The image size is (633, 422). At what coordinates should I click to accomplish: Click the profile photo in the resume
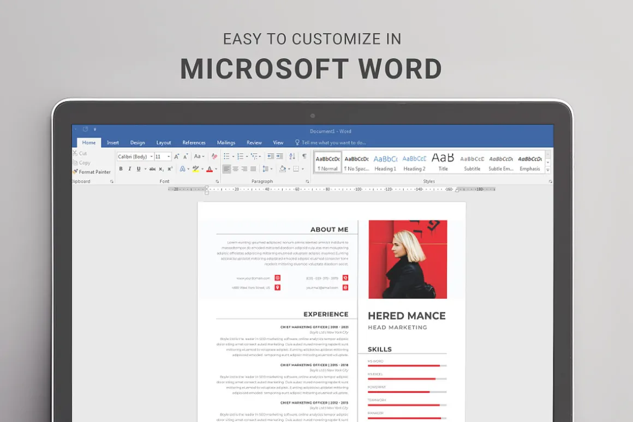[x=408, y=260]
